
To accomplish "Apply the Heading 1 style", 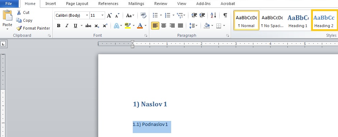I will [298, 20].
